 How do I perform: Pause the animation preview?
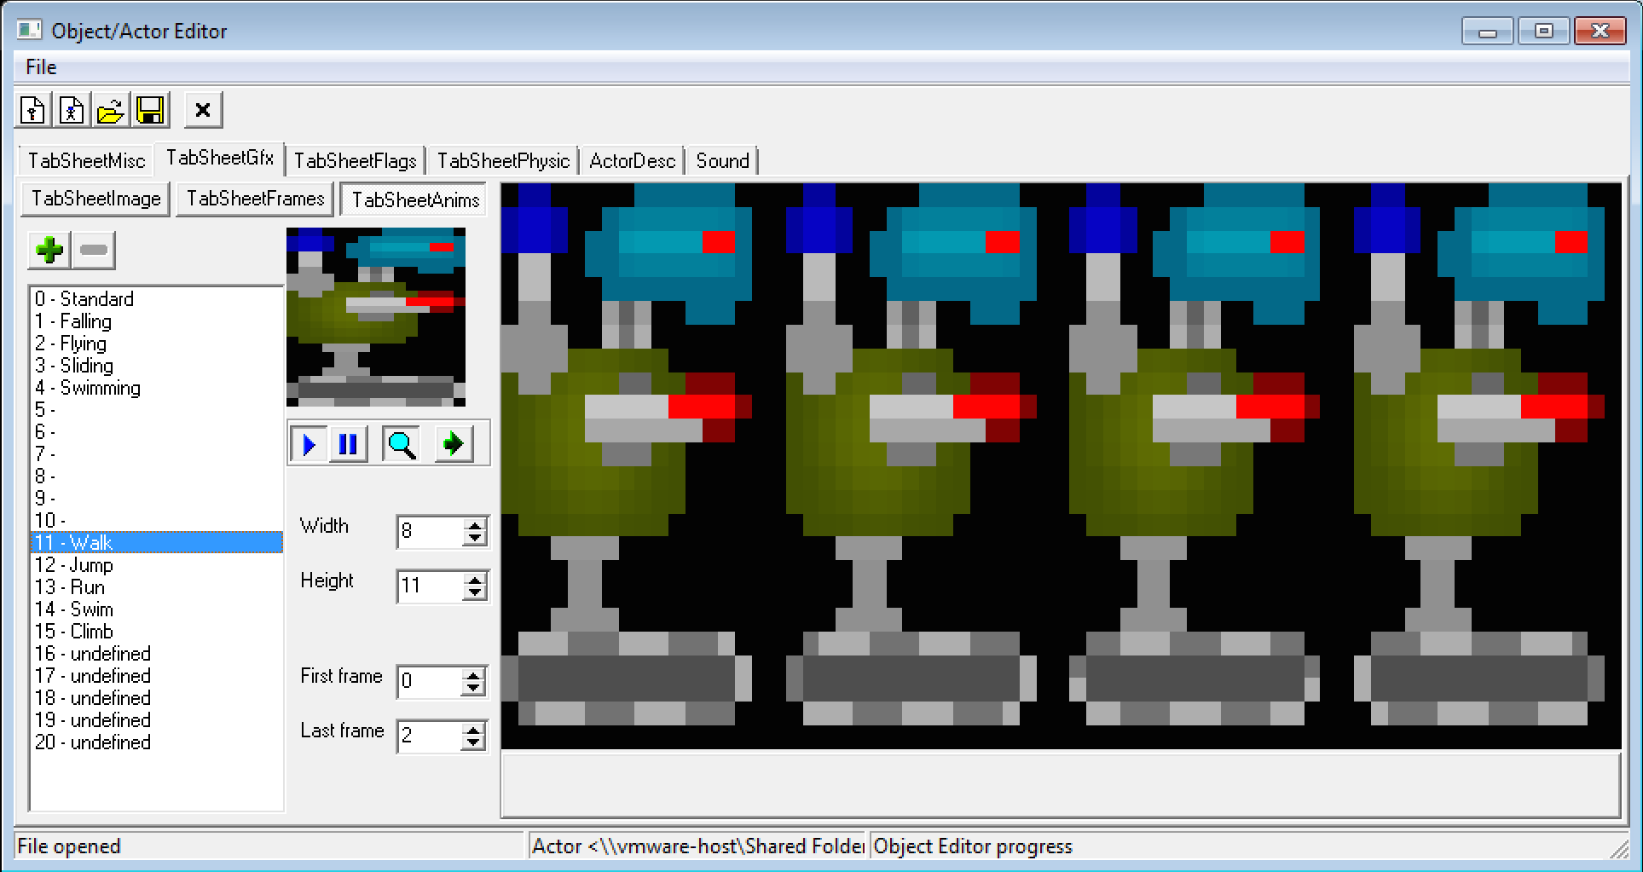[x=348, y=444]
